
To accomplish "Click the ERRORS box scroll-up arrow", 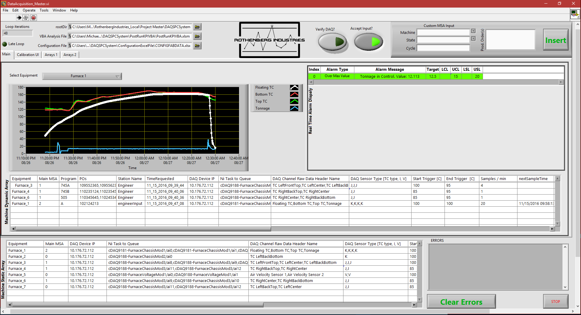I will pos(565,247).
